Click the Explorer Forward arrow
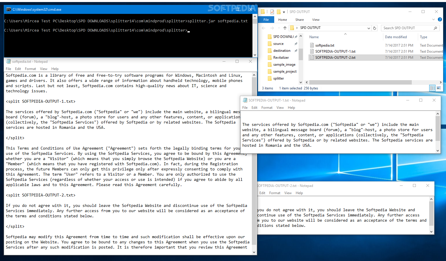Viewport: 446px width, 261px height. [272, 28]
